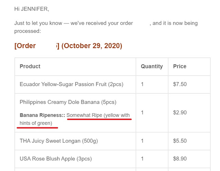Click THA Juicy Sweet Longan product name

59,141
